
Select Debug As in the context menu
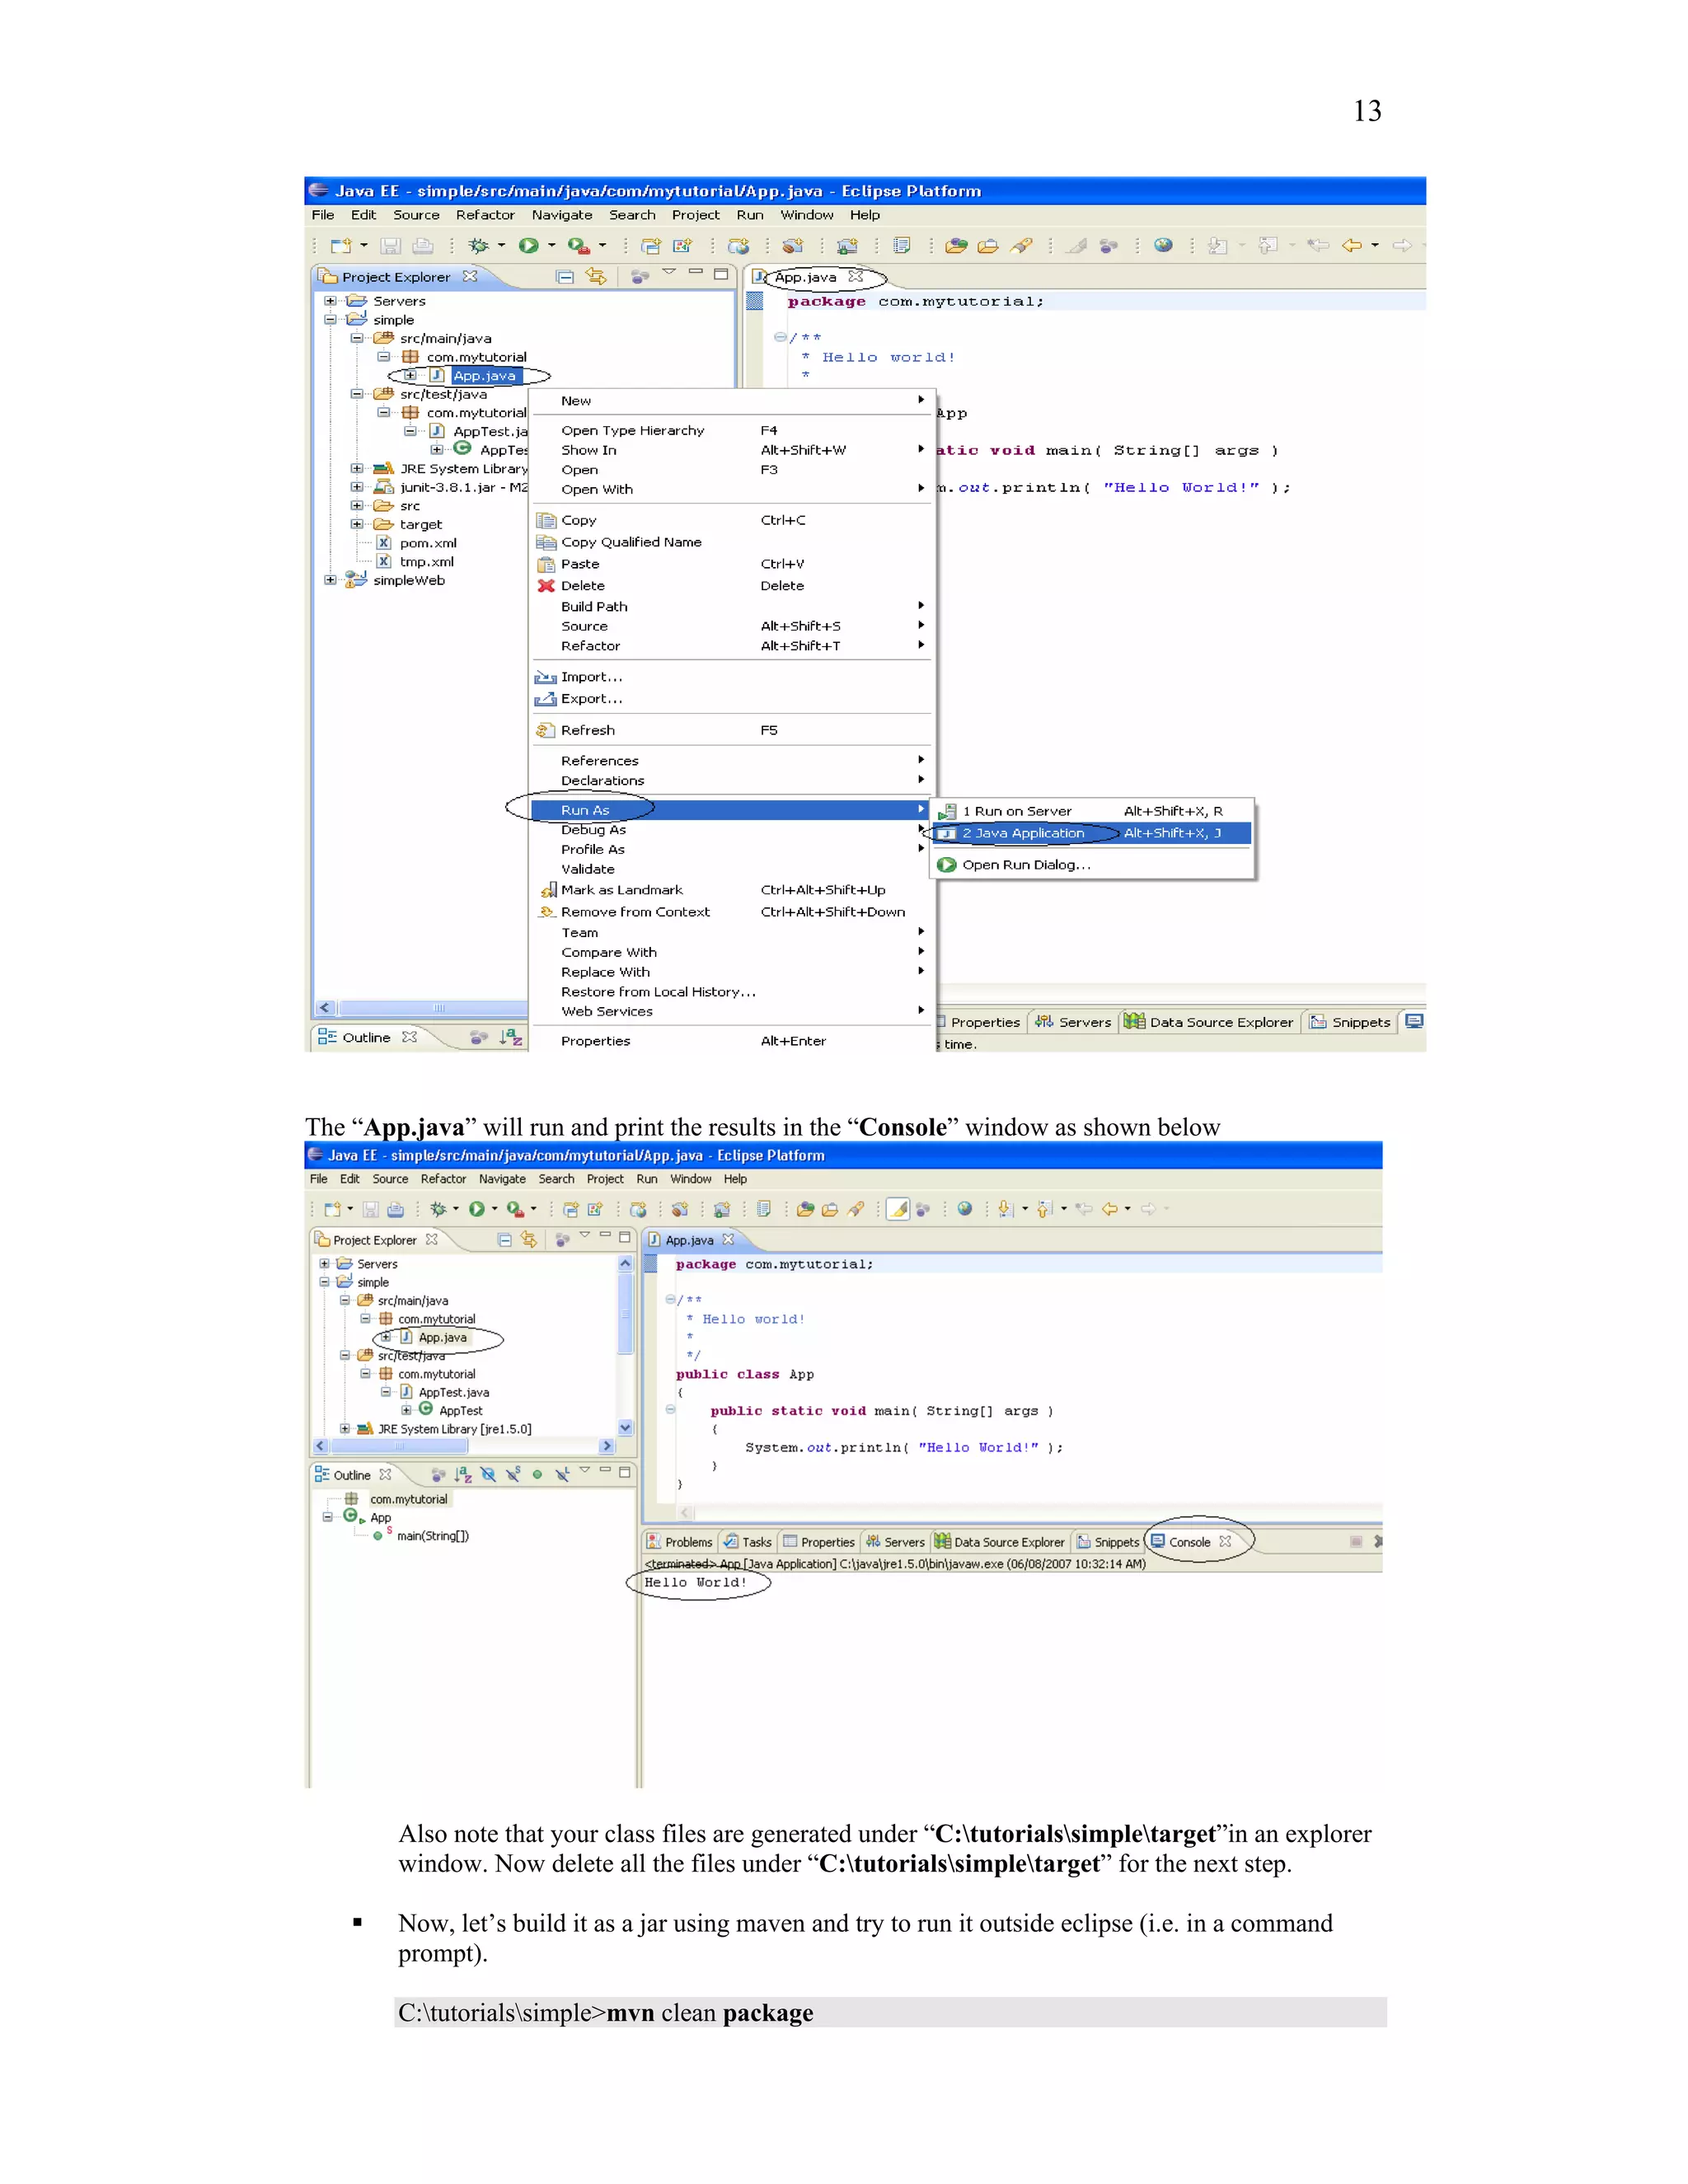point(730,830)
